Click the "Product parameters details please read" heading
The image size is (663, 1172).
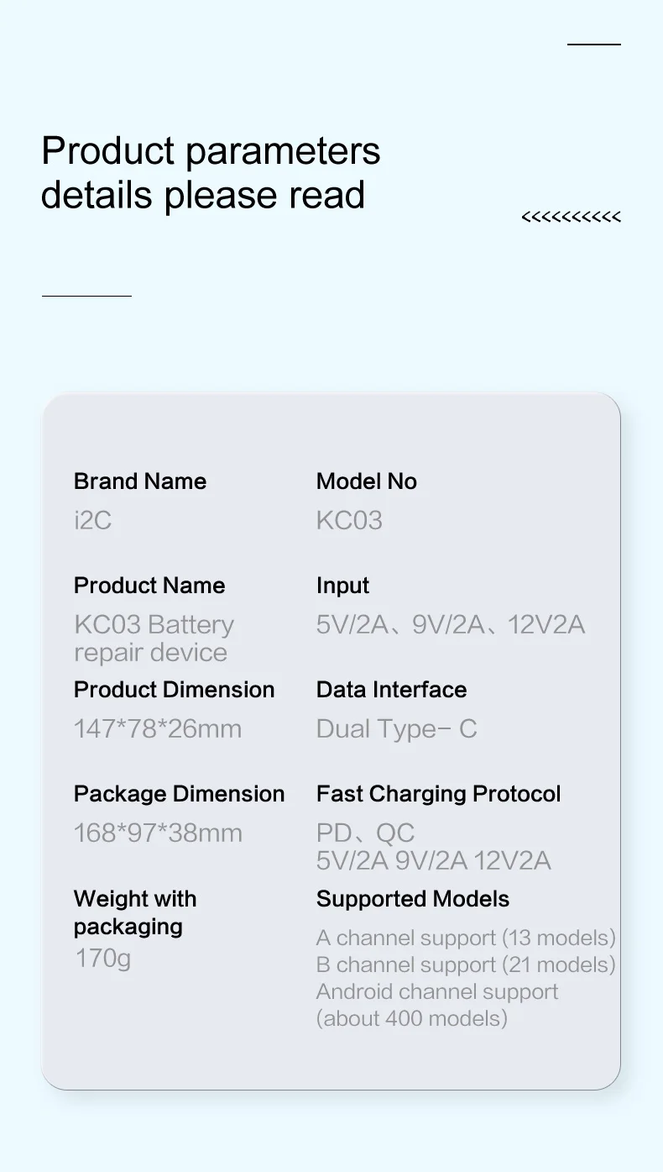pyautogui.click(x=211, y=173)
